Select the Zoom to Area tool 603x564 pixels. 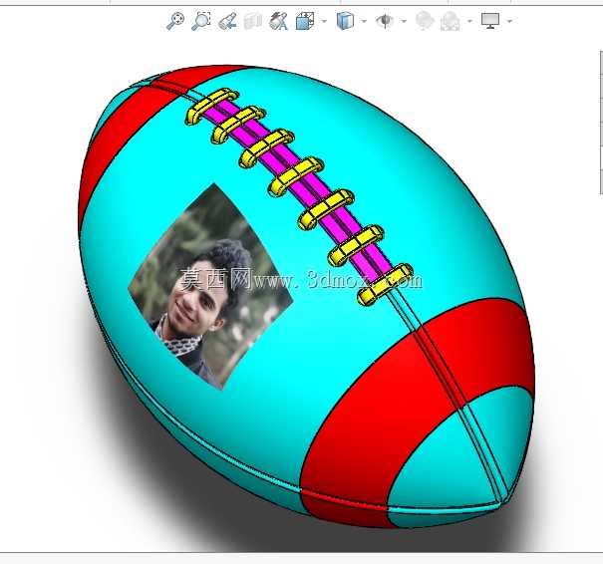click(x=201, y=20)
